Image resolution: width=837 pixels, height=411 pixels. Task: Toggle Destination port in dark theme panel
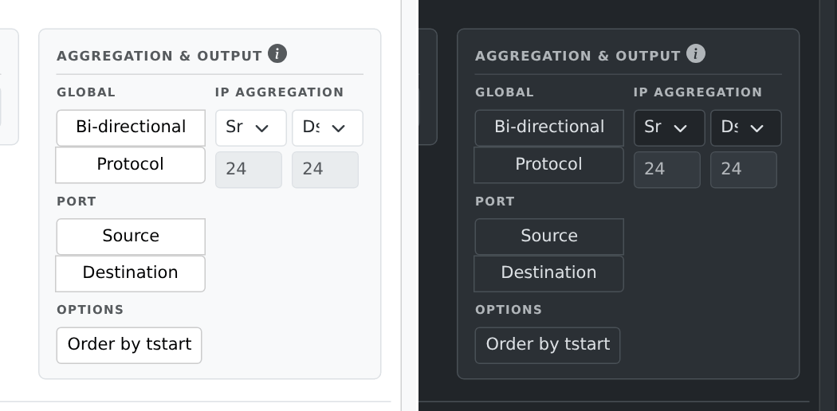(548, 273)
